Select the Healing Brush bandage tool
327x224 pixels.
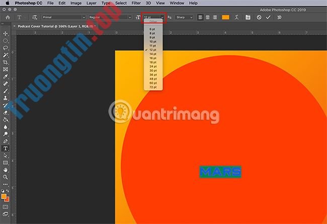coord(6,84)
